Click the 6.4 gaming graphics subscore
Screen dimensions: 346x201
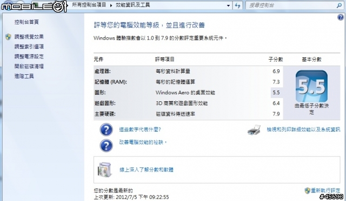[276, 103]
